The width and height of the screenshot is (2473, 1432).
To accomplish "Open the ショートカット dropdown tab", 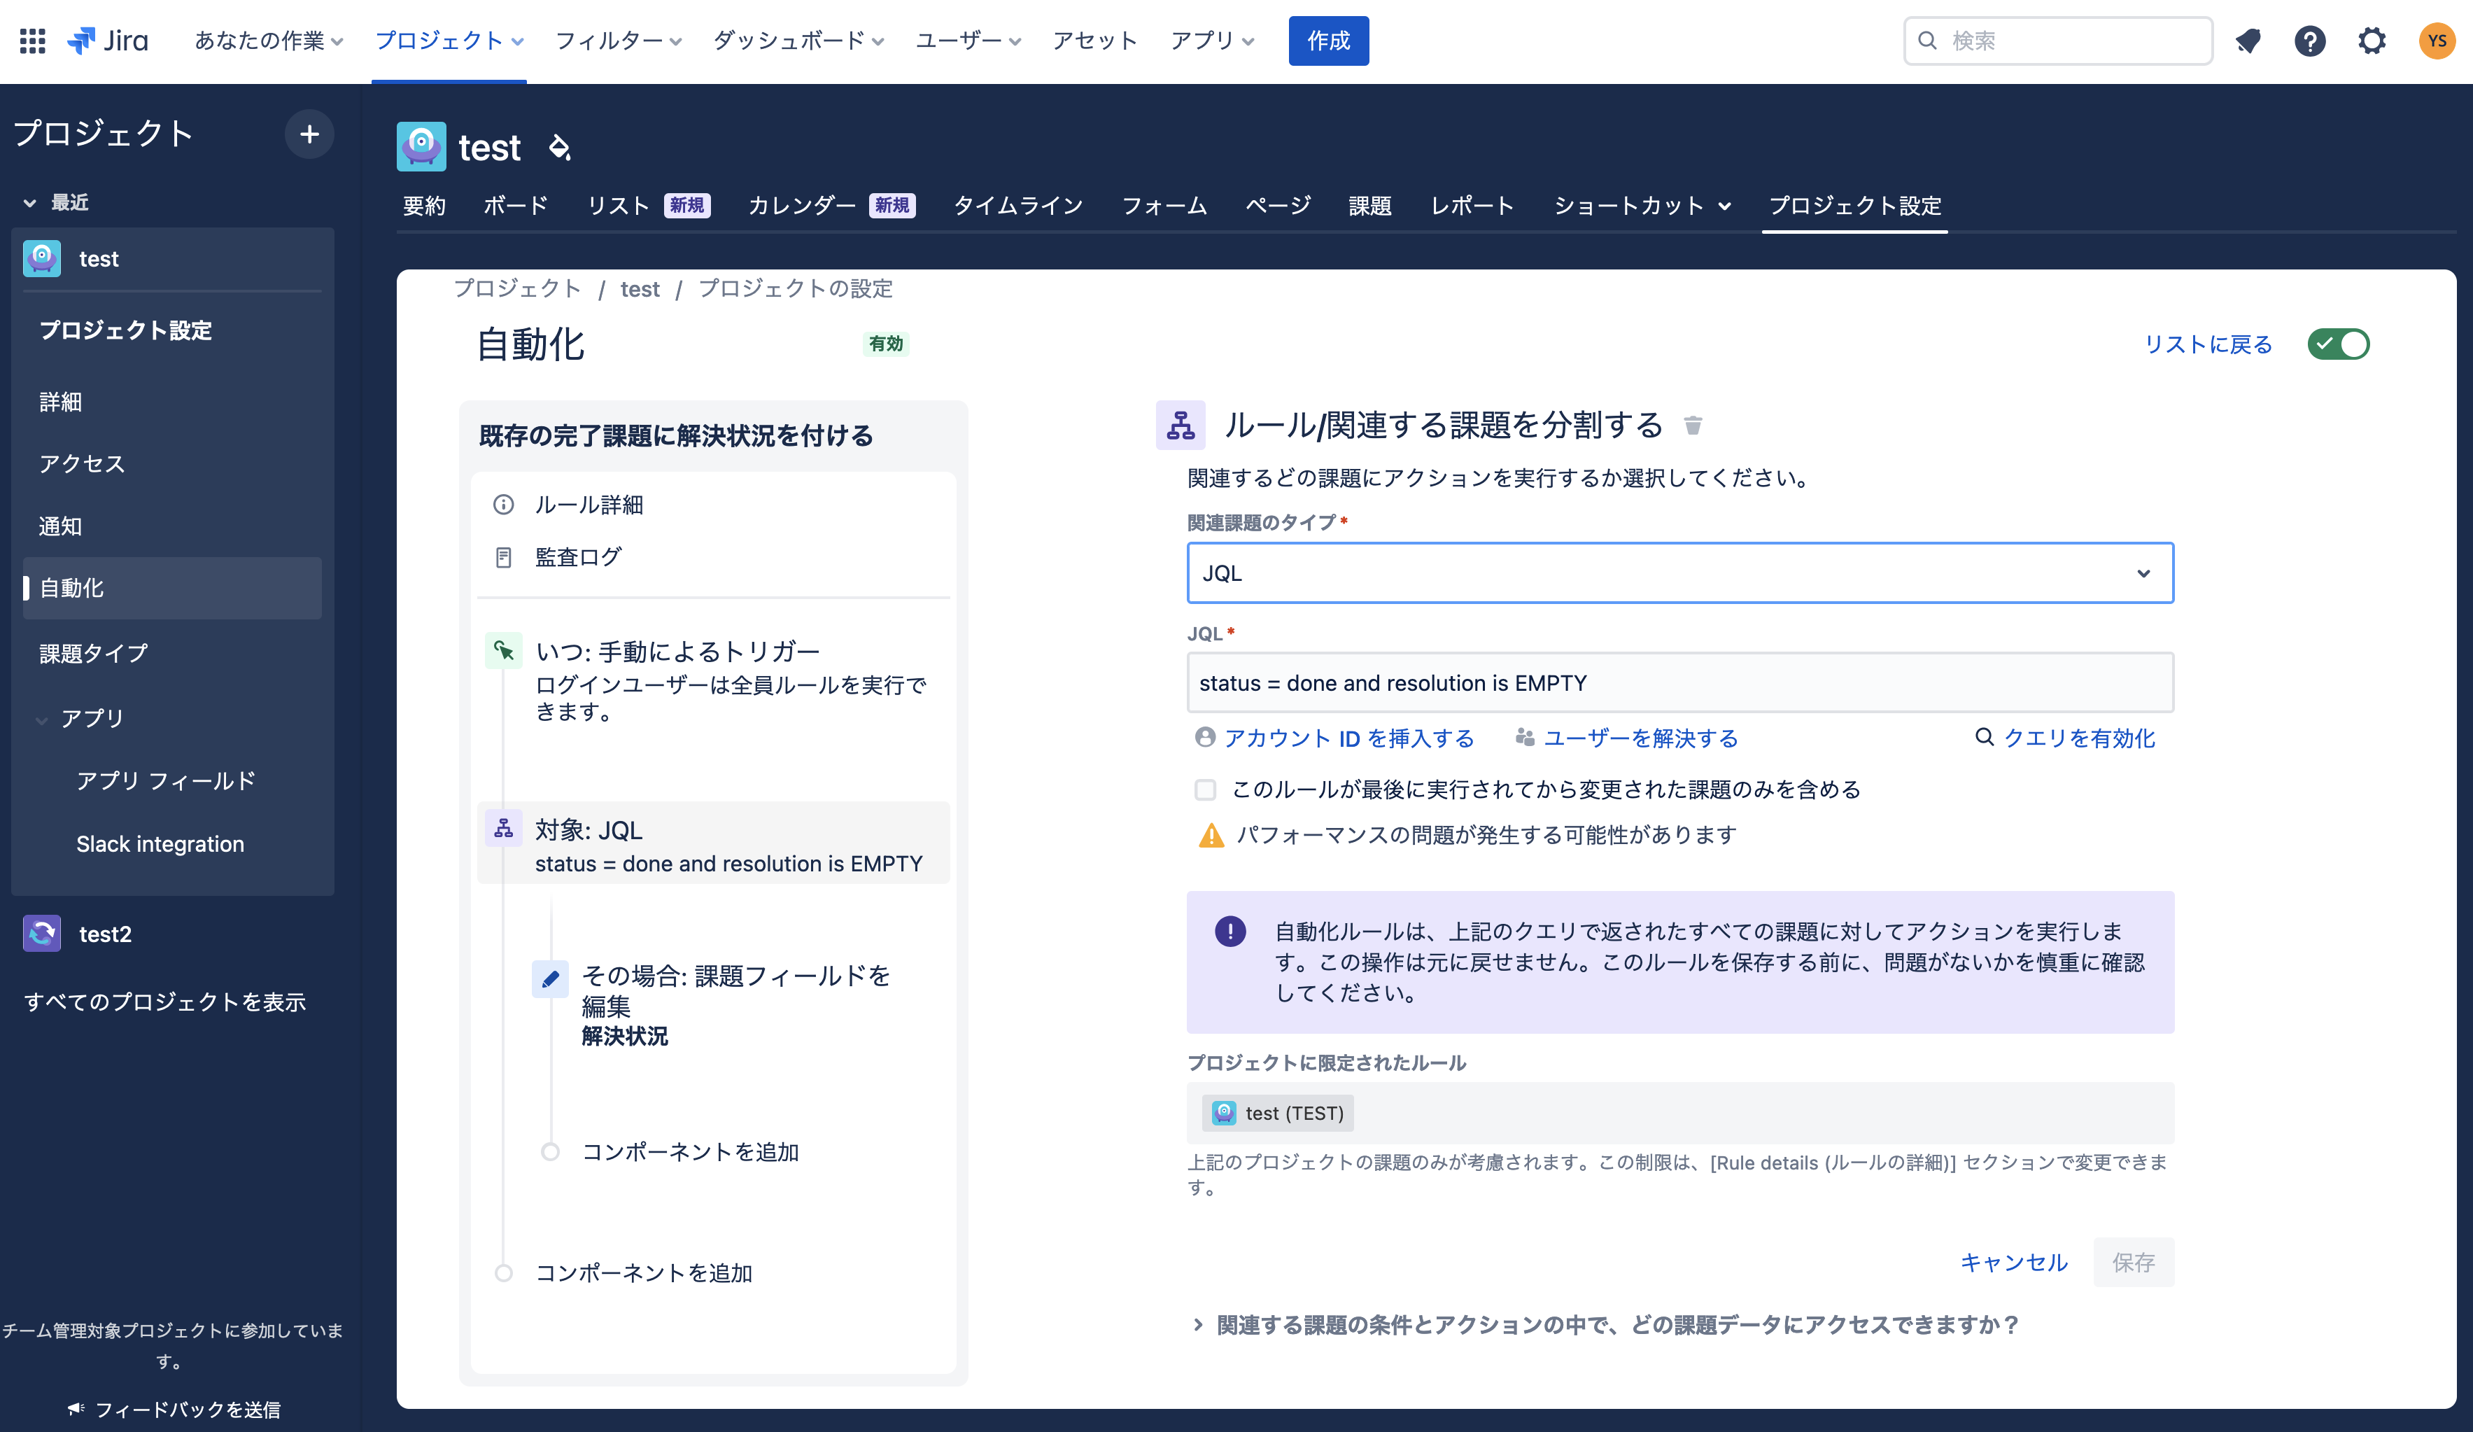I will [1642, 205].
